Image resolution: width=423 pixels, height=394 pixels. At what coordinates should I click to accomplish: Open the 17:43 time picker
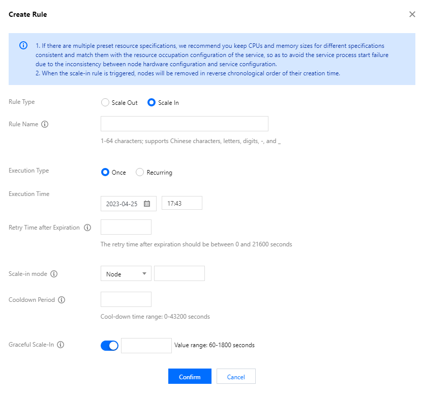tap(182, 203)
